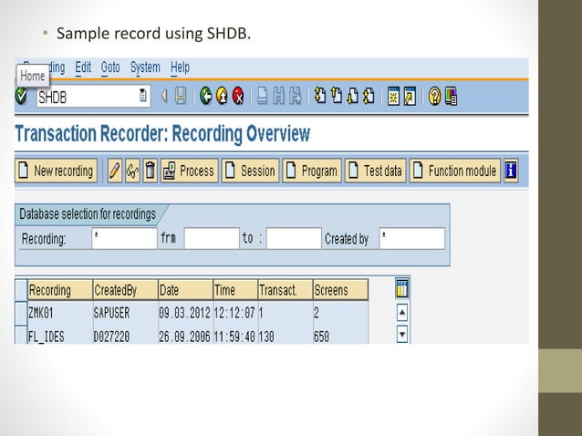Viewport: 582px width, 436px height.
Task: Open the yellow Help question mark icon
Action: pyautogui.click(x=434, y=96)
